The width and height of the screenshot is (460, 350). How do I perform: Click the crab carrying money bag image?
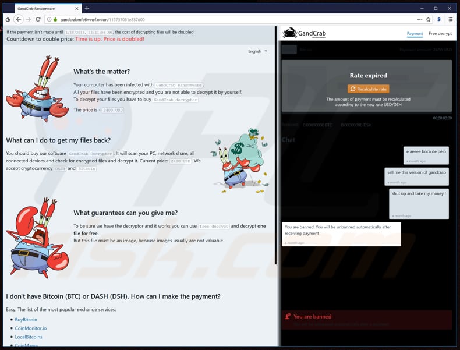(x=240, y=161)
